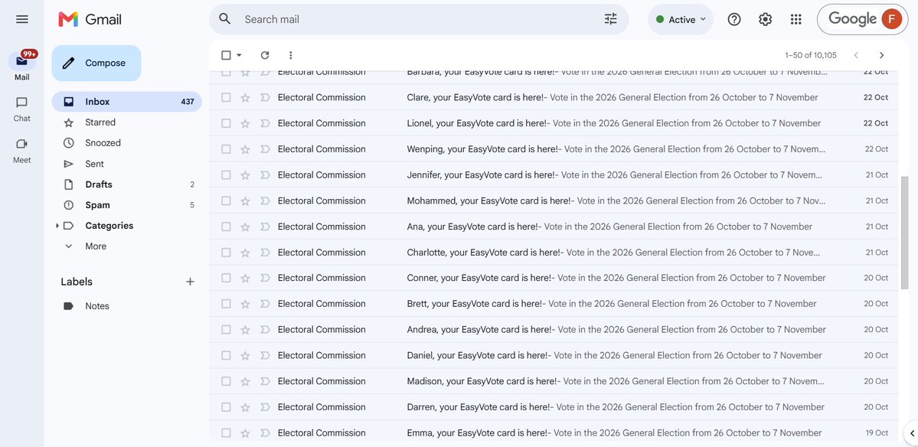Viewport: 918px width, 447px height.
Task: Open the Inbox folder
Action: coord(126,102)
